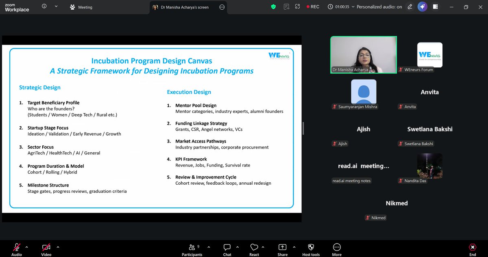Open annotate pencil icon
The image size is (488, 257).
pyautogui.click(x=410, y=7)
